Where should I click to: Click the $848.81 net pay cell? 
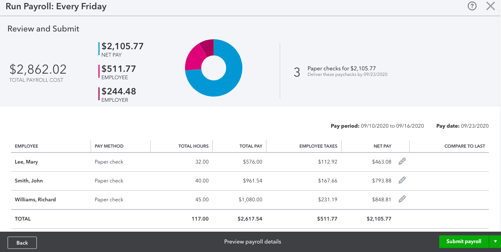pos(382,199)
